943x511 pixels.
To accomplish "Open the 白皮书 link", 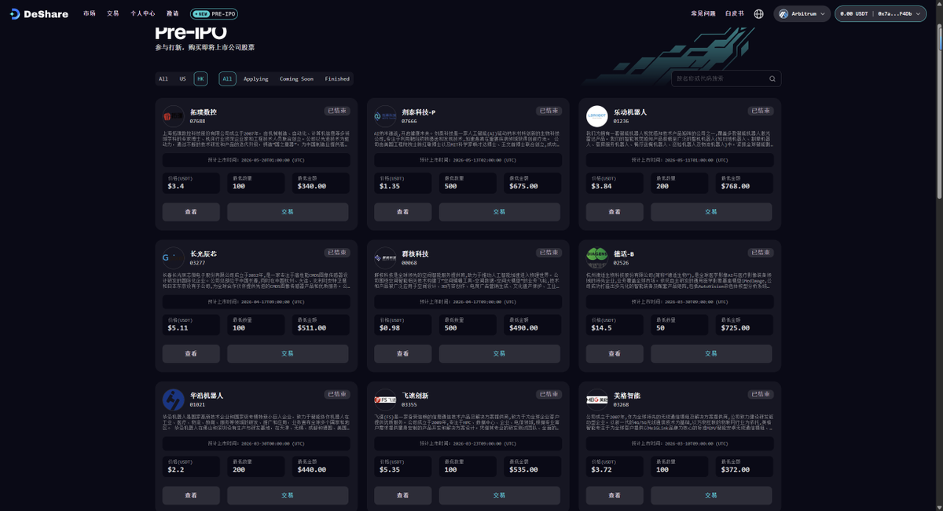I will point(735,13).
